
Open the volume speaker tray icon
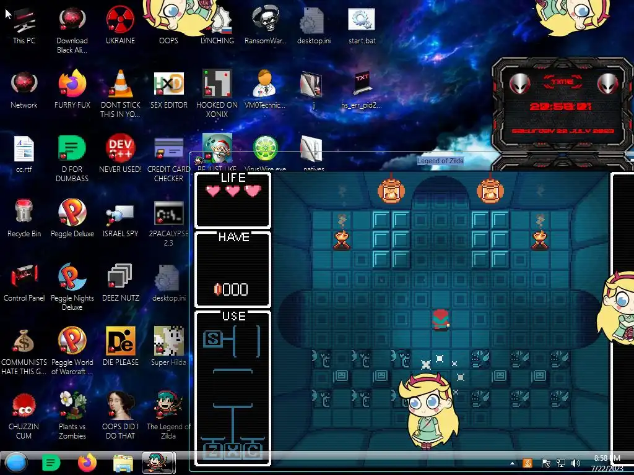[576, 463]
